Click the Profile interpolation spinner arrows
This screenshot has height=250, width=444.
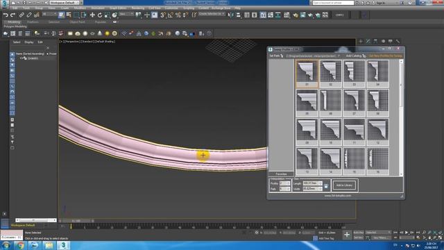coord(289,183)
